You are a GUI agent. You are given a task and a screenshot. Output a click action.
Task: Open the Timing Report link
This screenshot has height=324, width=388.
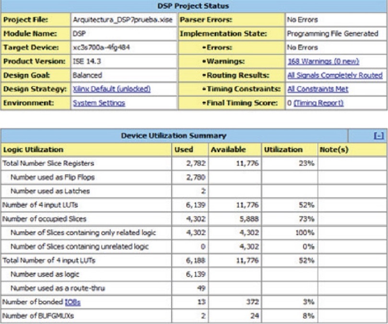pos(319,103)
